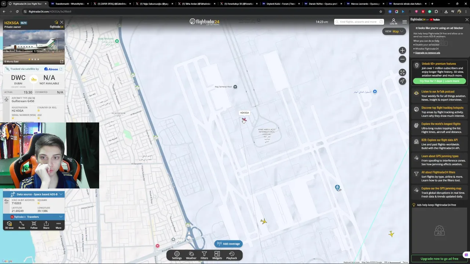
Task: Click the Log In user icon
Action: (x=394, y=22)
